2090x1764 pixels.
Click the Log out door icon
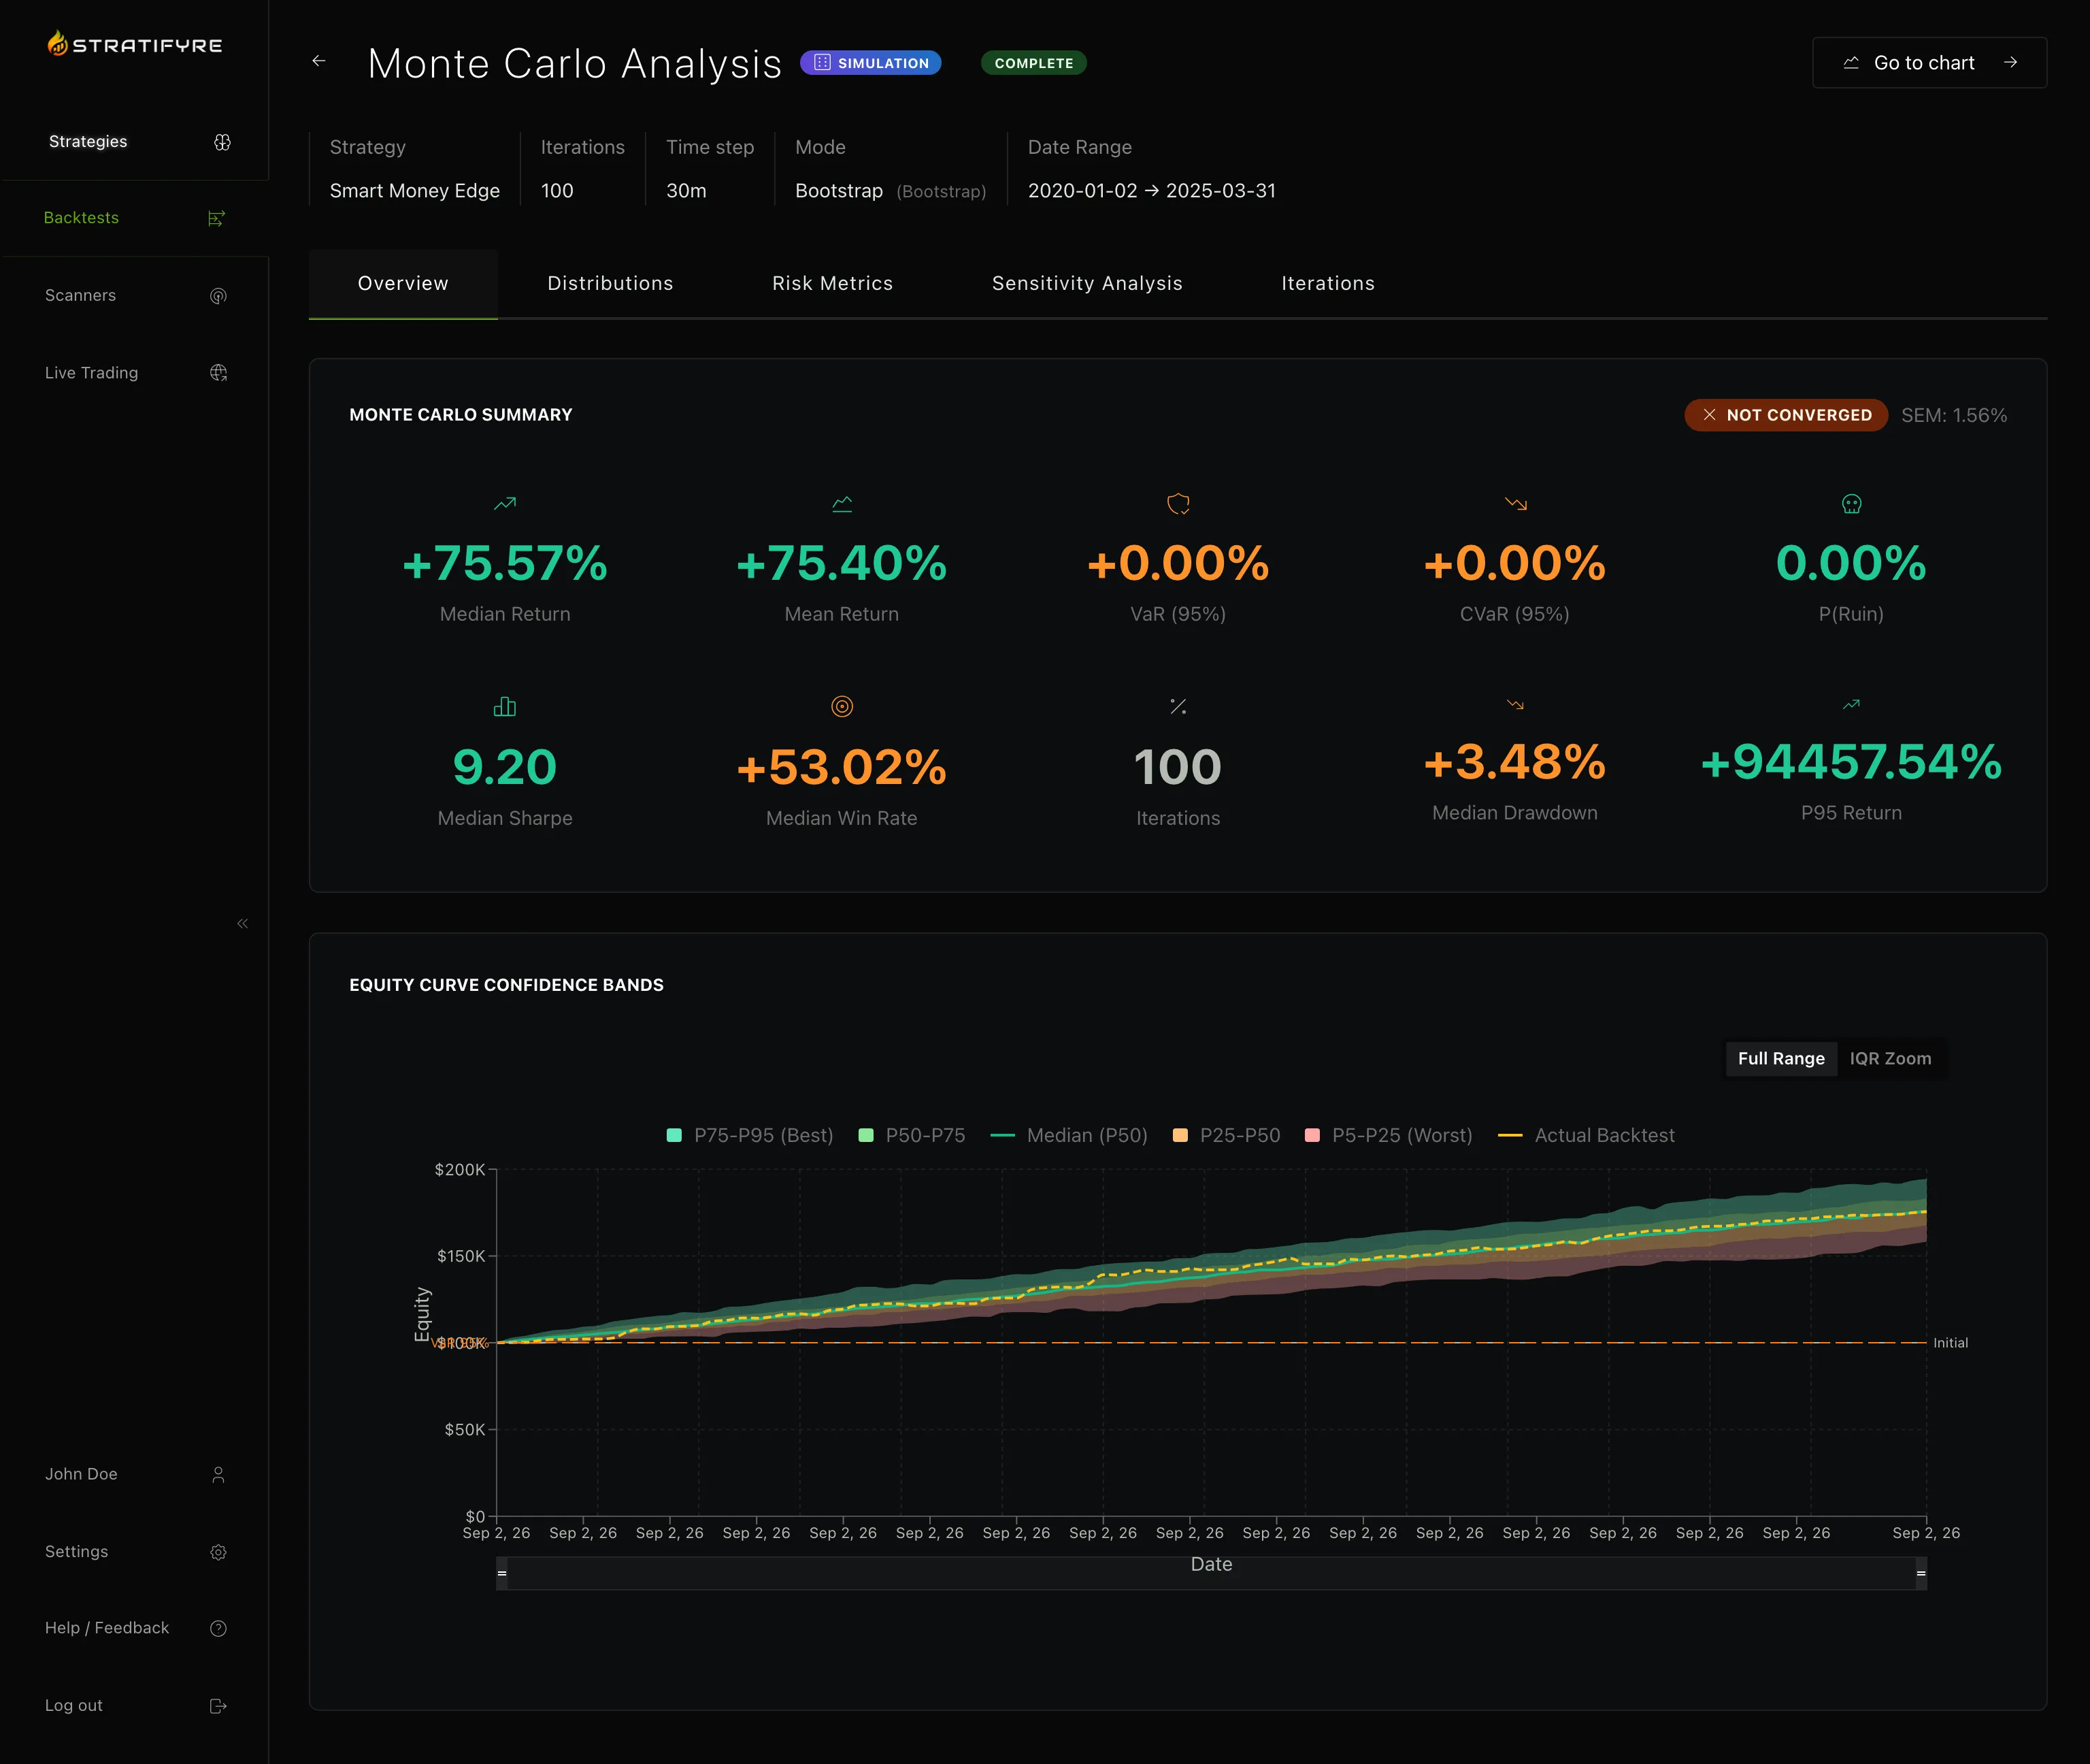(218, 1706)
